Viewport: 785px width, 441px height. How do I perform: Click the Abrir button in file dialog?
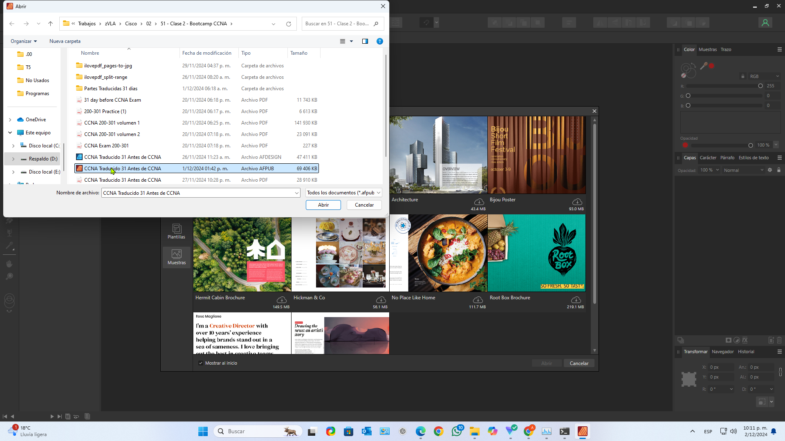pos(323,205)
